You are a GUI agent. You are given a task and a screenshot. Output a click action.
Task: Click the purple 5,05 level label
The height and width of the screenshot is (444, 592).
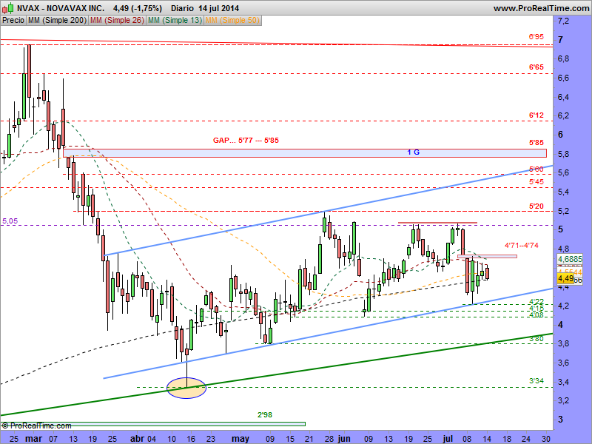10,221
